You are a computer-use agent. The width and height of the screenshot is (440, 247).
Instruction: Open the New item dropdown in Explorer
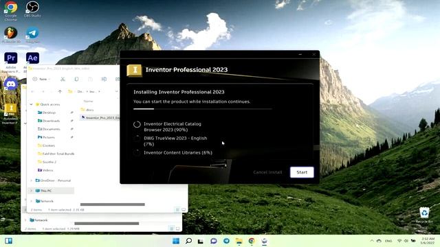point(41,80)
